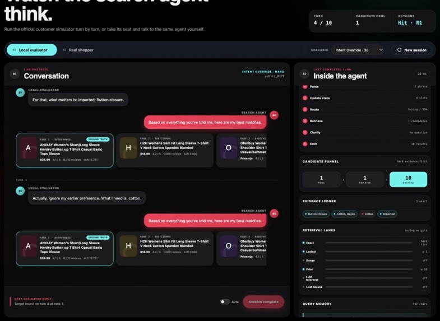Click the Lexical lane status dot
440x321 pixels.
[304, 252]
